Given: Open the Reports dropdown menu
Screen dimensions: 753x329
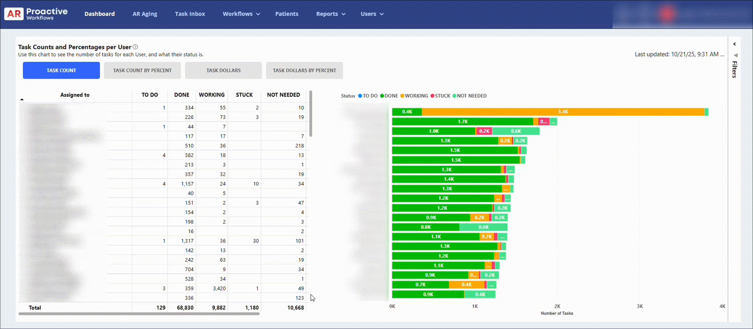Looking at the screenshot, I should (330, 14).
